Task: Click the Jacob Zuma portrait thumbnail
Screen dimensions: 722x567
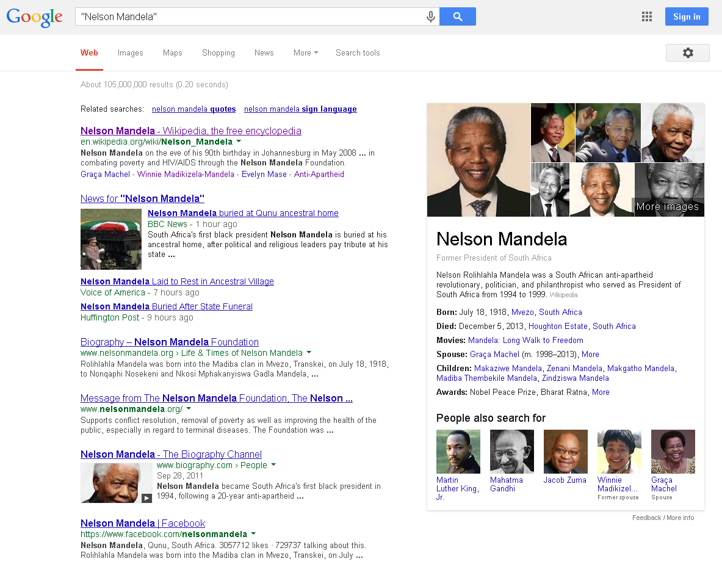Action: click(x=565, y=452)
